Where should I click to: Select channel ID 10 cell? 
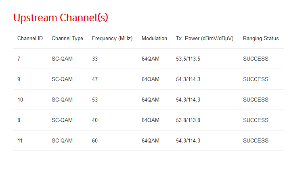point(20,100)
